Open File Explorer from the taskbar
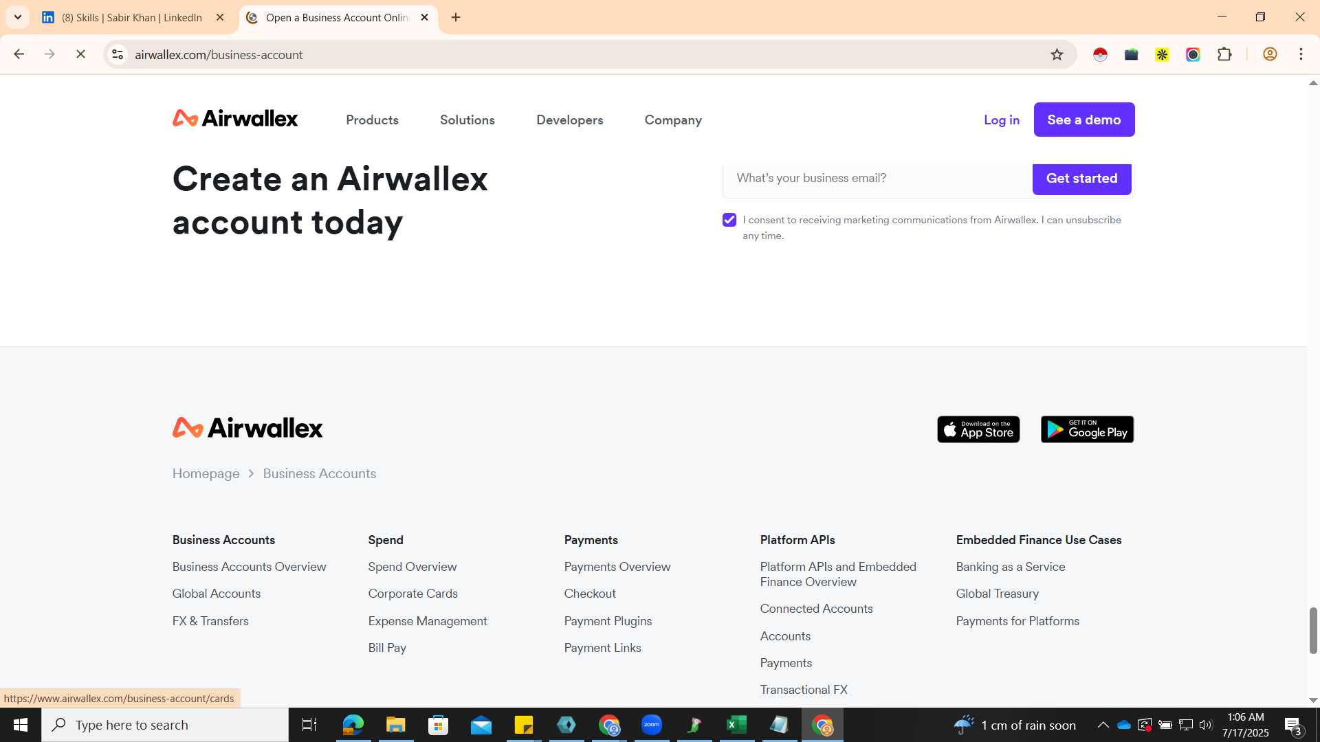This screenshot has width=1320, height=742. [x=395, y=725]
